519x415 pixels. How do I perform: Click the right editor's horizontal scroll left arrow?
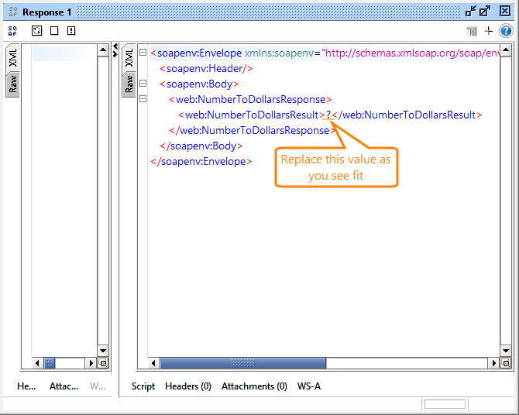pos(153,363)
